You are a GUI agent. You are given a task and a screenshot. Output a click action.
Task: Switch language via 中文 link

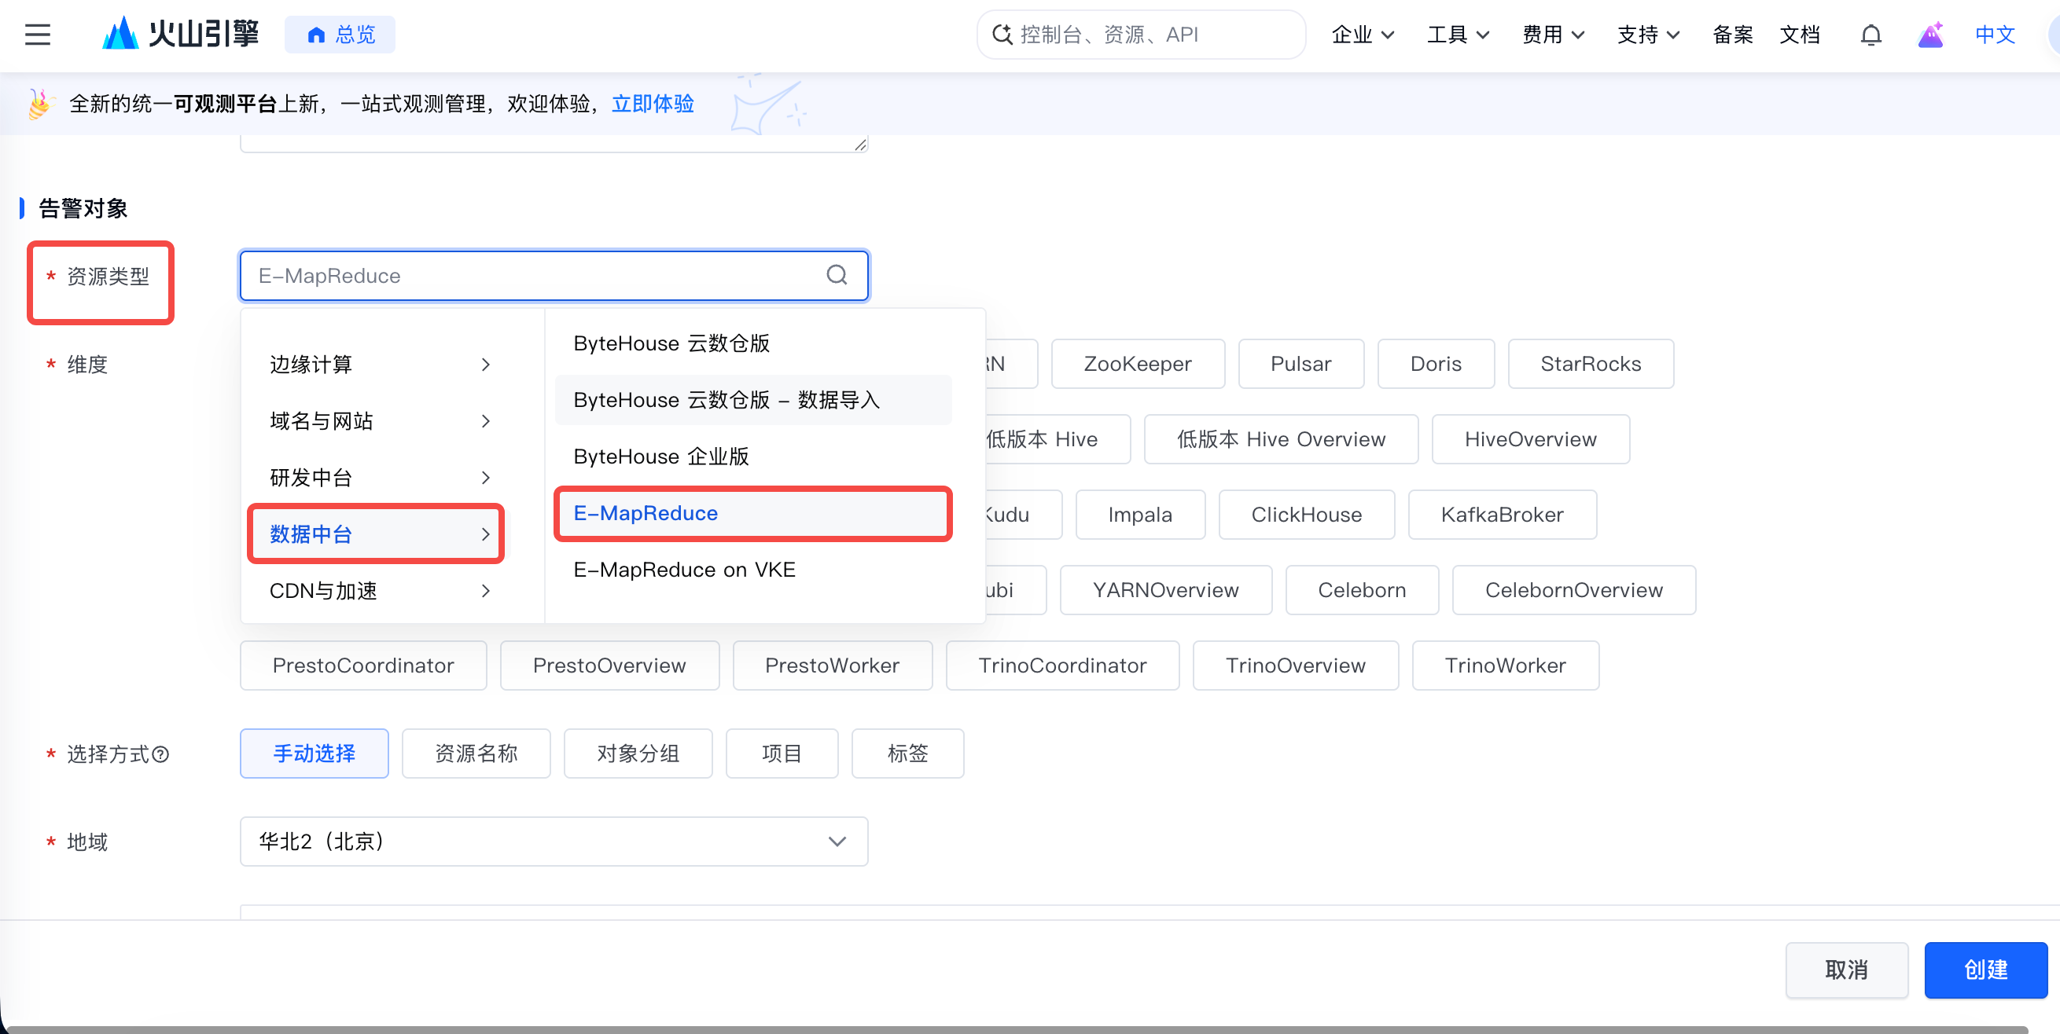point(1995,35)
